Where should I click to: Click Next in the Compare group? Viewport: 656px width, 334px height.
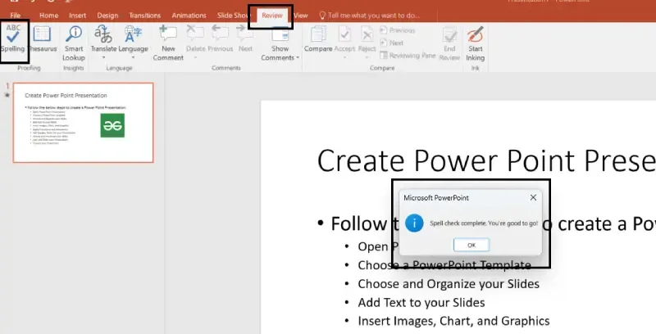(391, 43)
